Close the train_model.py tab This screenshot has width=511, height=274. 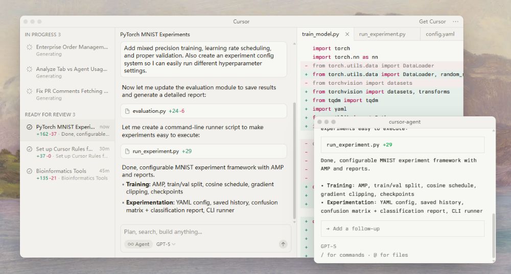pyautogui.click(x=347, y=34)
